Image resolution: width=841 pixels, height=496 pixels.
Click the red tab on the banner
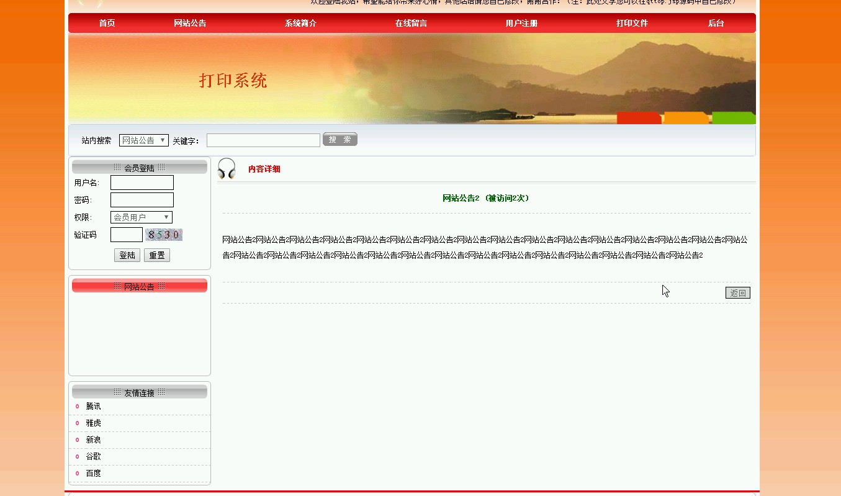click(639, 118)
